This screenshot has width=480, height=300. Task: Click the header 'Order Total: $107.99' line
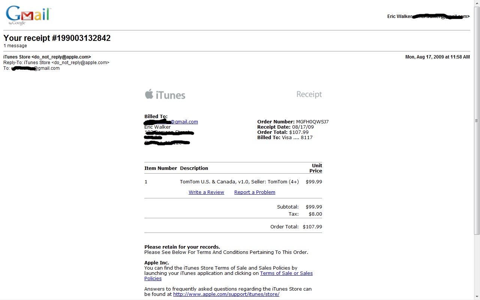[x=283, y=132]
